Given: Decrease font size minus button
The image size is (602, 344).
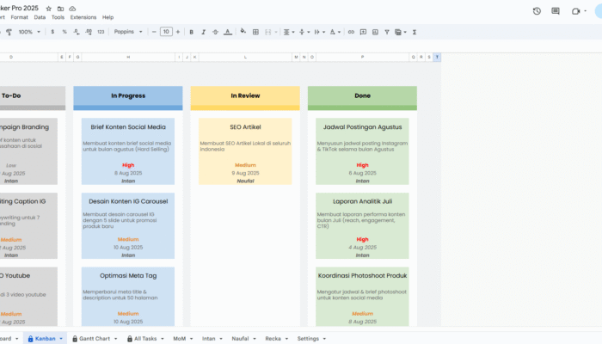Looking at the screenshot, I should (154, 32).
